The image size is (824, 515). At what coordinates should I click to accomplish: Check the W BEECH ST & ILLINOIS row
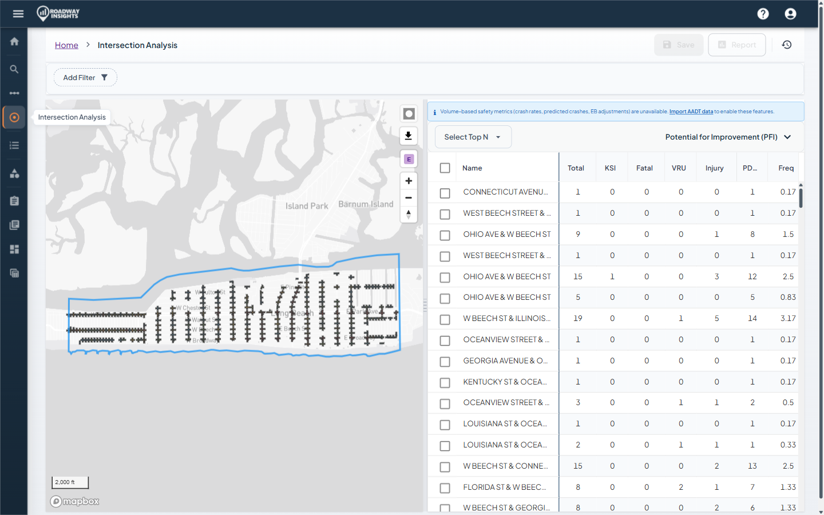click(445, 319)
